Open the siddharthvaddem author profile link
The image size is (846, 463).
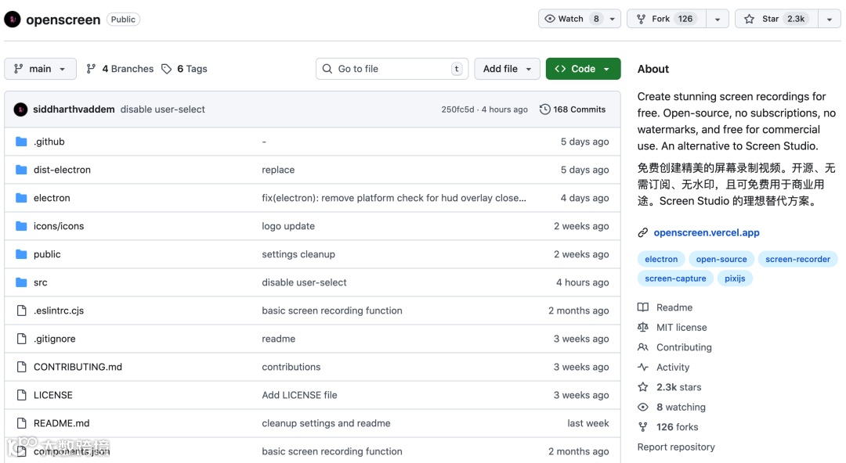74,109
